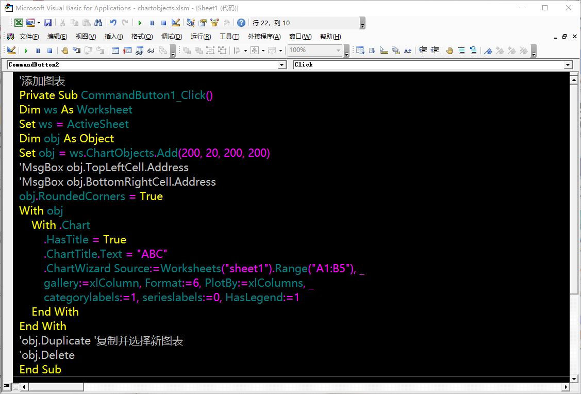Open the 编辑(E) menu
The height and width of the screenshot is (394, 581).
tap(57, 36)
